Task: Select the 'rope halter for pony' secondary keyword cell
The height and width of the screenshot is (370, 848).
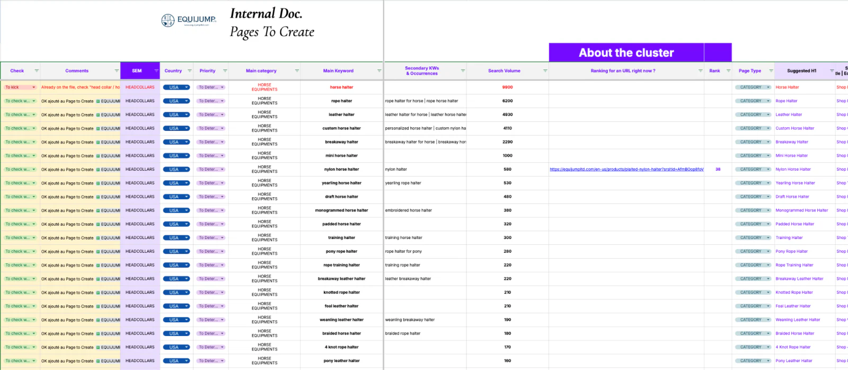Action: tap(425, 251)
